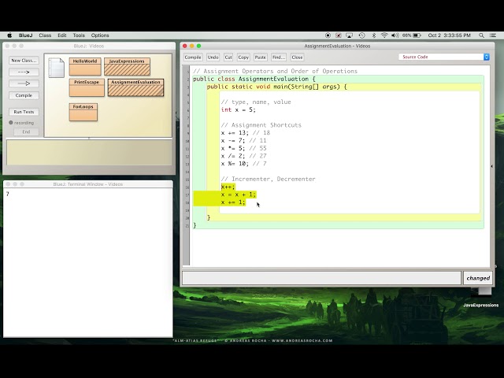The image size is (504, 378).
Task: Click output '7' in Terminal Window
Action: [8, 195]
